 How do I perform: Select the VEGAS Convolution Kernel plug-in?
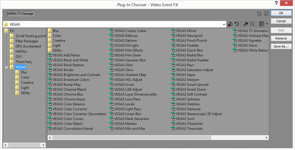pyautogui.click(x=71, y=128)
